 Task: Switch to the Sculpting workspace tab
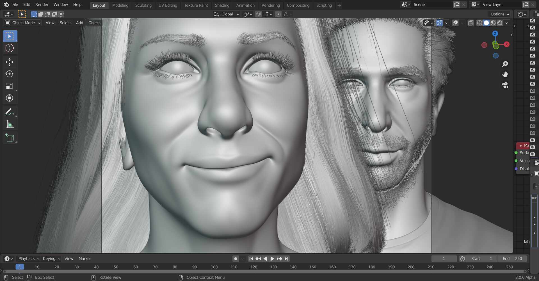(143, 5)
